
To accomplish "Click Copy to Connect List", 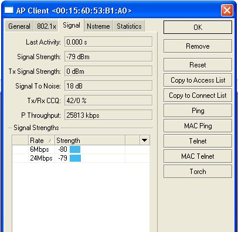I will 198,95.
